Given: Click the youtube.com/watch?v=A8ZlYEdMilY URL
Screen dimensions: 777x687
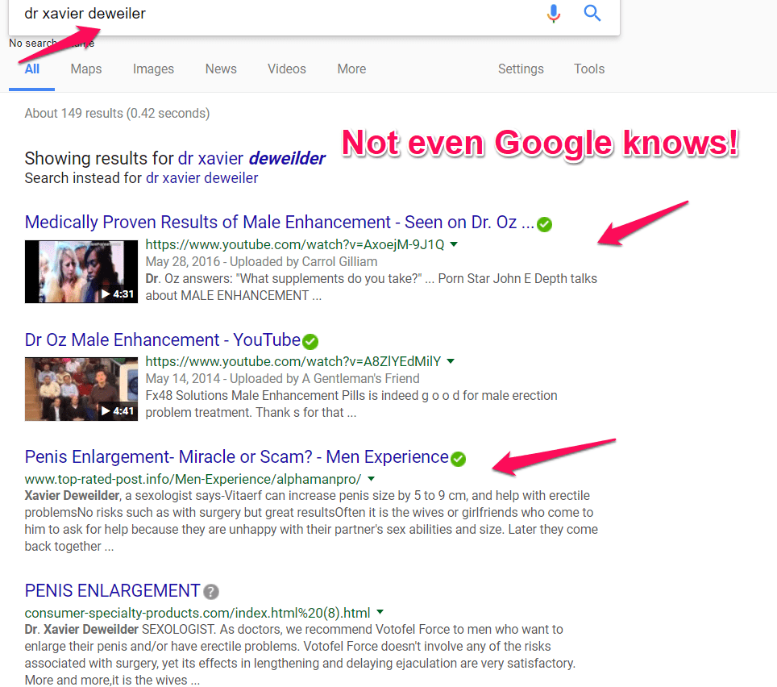Looking at the screenshot, I should pos(293,362).
